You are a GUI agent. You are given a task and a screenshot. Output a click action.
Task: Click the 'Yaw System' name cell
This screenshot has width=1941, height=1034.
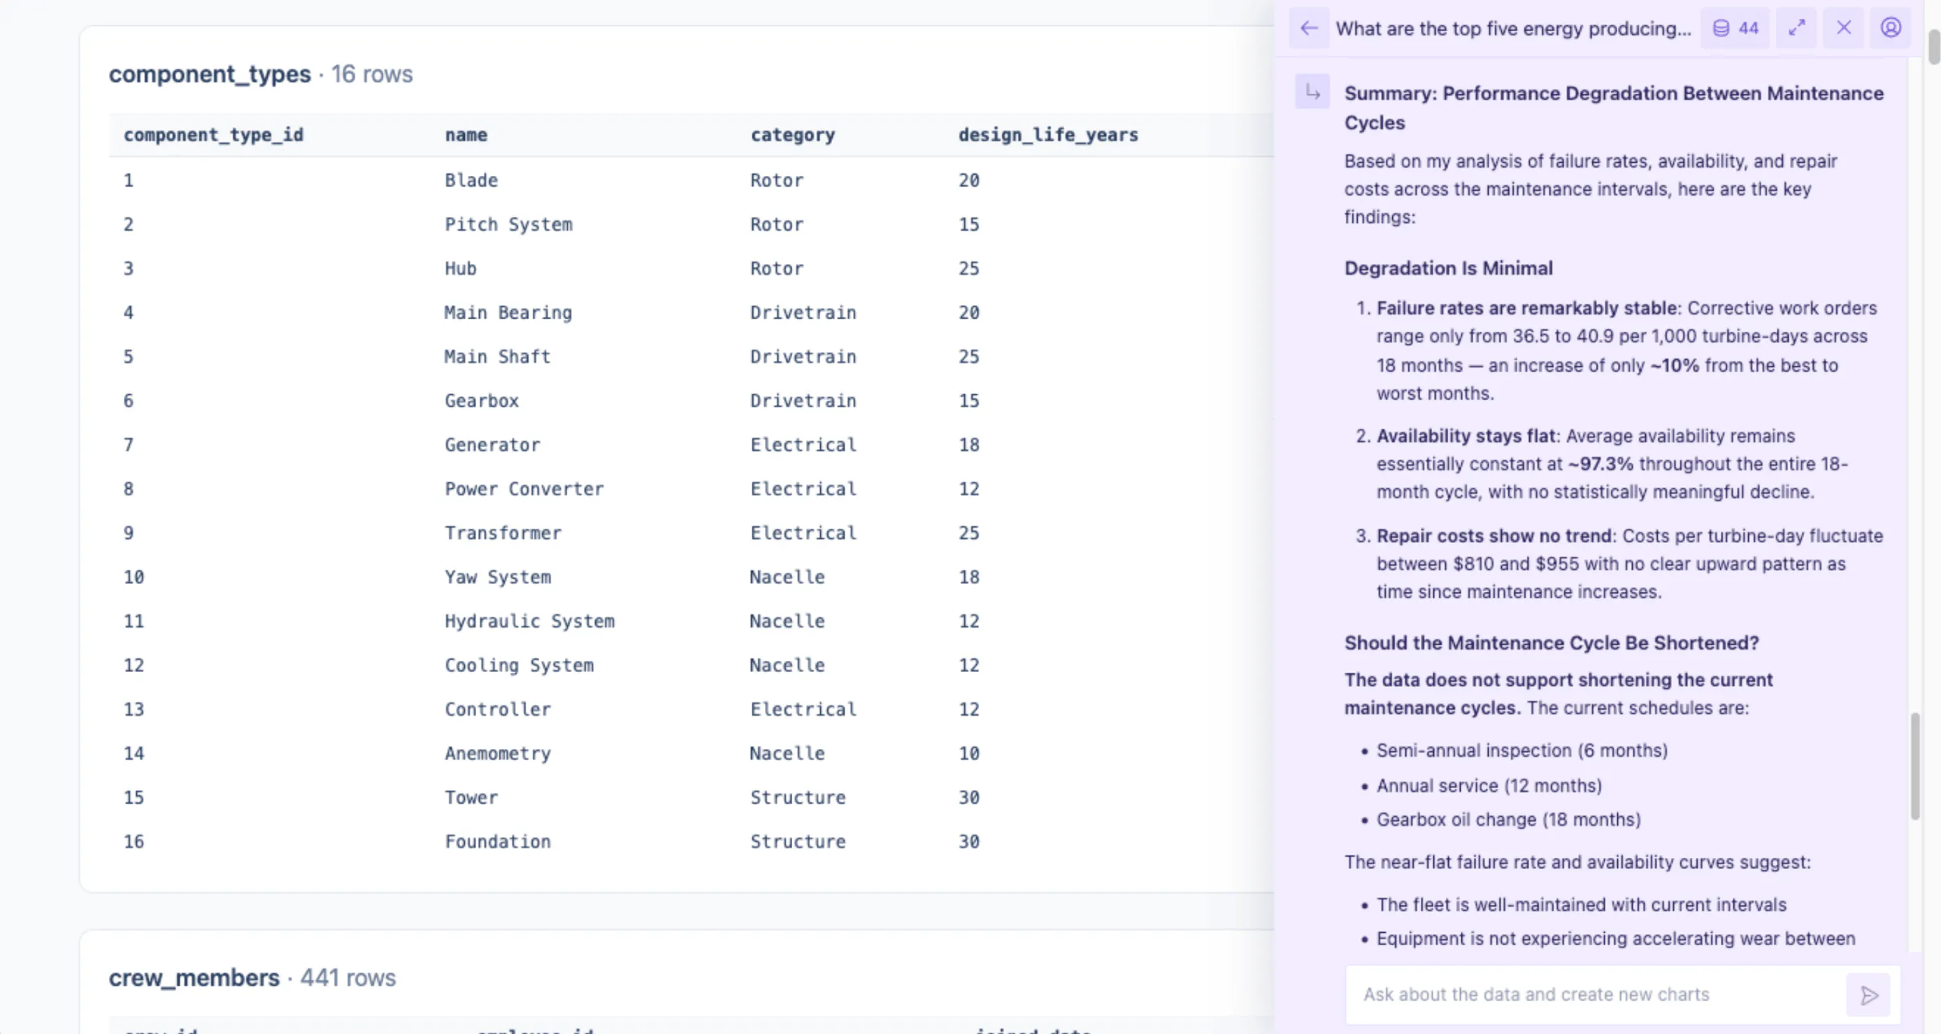coord(497,577)
